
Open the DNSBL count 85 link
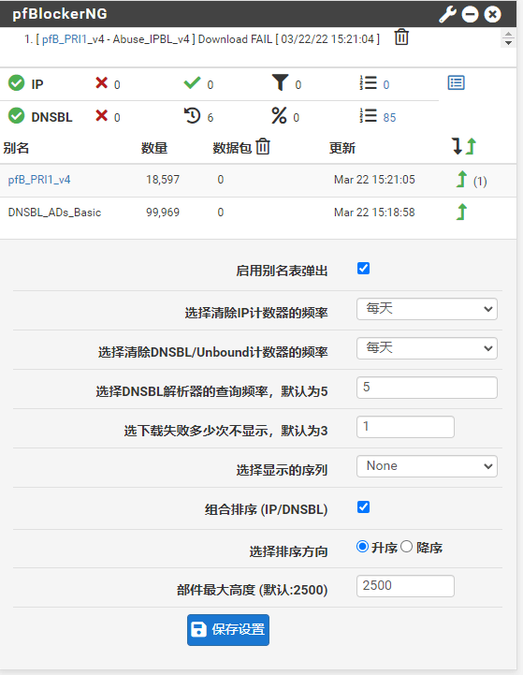(389, 118)
